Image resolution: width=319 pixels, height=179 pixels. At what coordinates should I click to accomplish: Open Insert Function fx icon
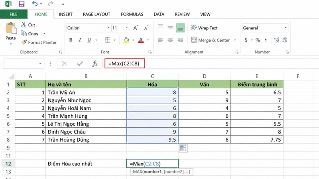click(95, 64)
